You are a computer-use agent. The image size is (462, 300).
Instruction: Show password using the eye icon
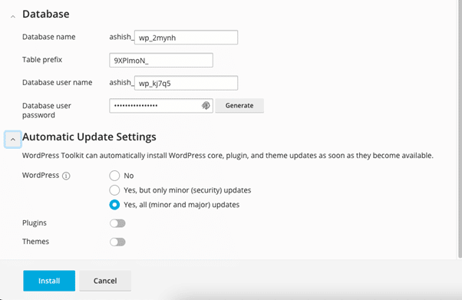[x=206, y=106]
